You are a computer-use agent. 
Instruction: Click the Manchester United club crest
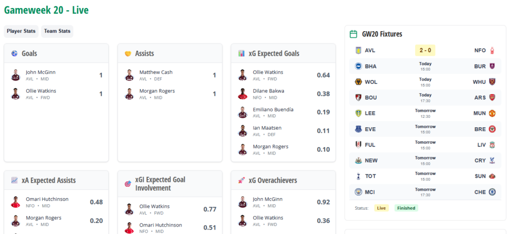tap(492, 113)
